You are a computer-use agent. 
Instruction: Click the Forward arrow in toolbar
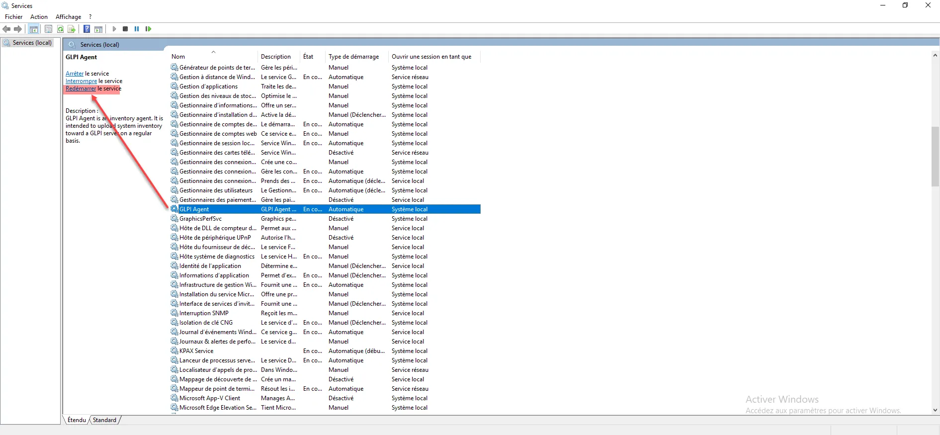coord(18,29)
